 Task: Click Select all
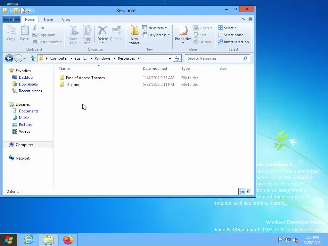228,28
